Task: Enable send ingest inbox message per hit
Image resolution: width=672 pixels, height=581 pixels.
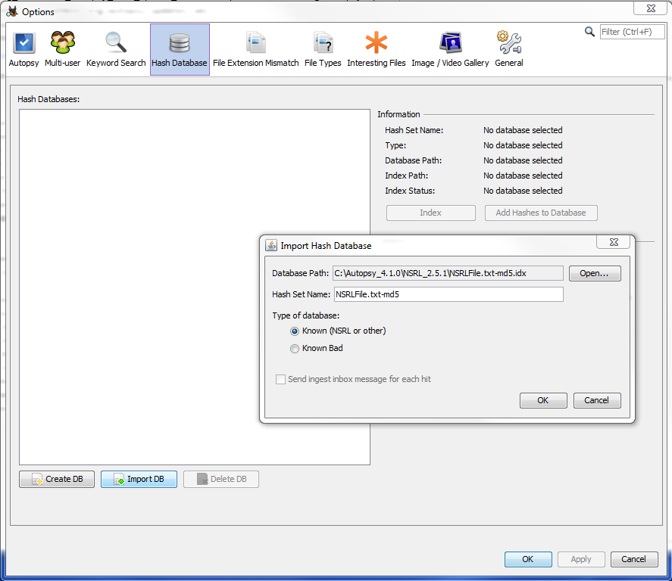Action: (x=280, y=379)
